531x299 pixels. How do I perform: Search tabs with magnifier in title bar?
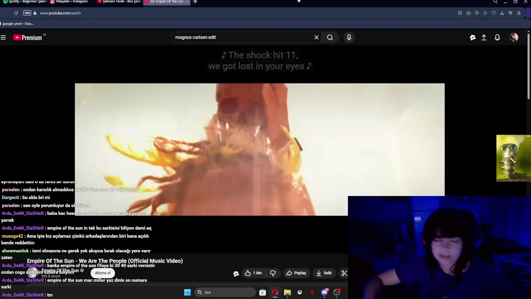495,2
